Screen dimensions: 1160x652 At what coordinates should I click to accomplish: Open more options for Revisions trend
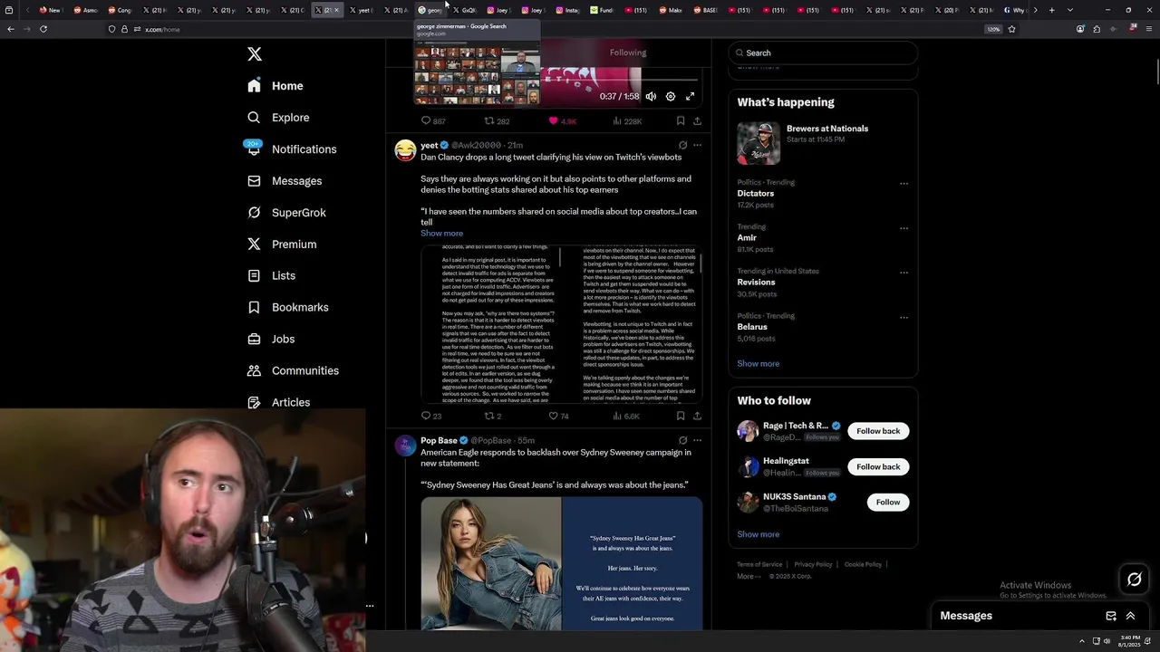(904, 273)
